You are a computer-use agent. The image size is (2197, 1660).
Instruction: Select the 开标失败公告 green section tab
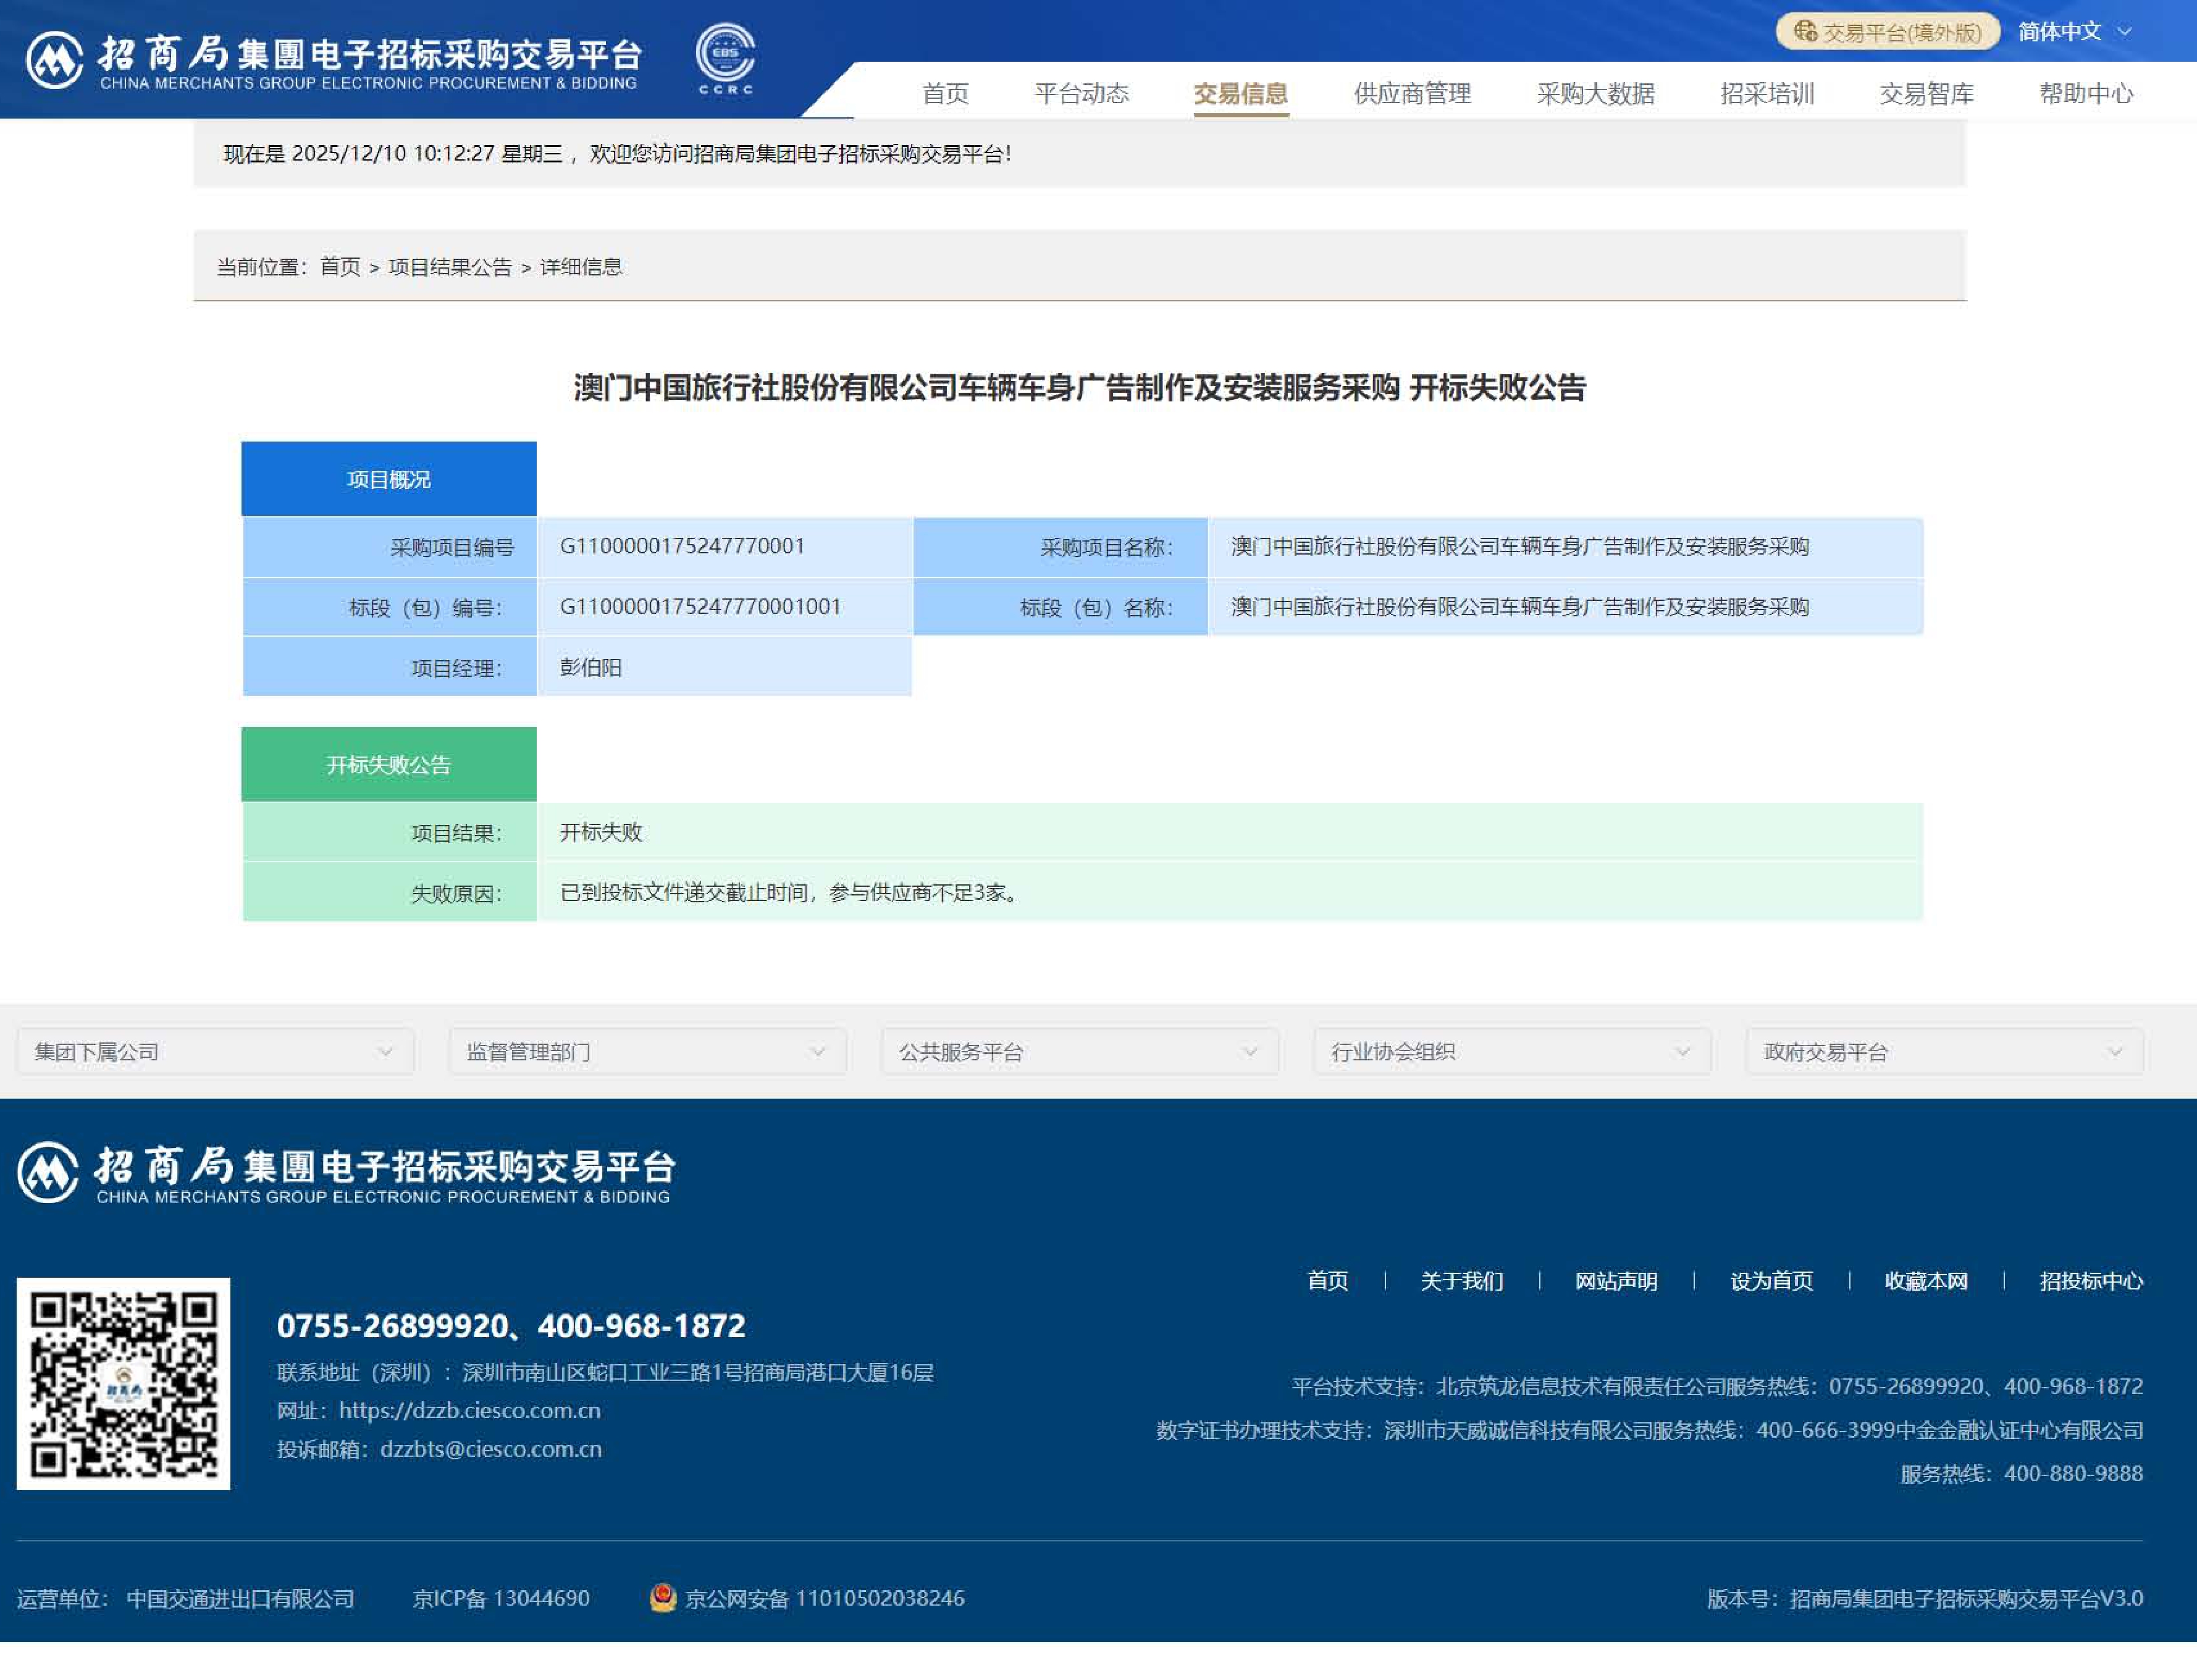(389, 765)
